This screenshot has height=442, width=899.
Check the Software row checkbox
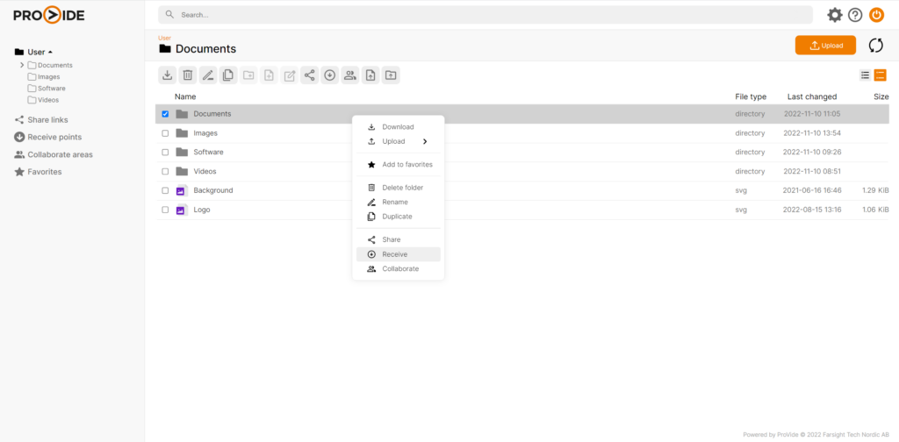point(165,153)
